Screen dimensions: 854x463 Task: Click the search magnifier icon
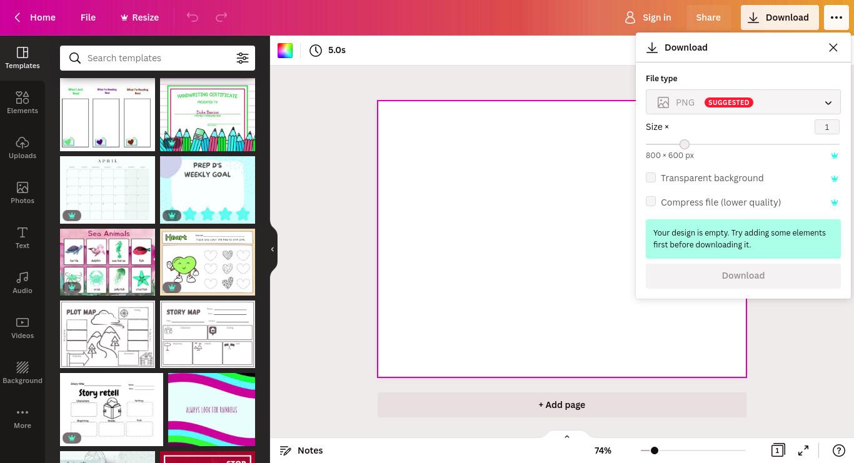(75, 58)
